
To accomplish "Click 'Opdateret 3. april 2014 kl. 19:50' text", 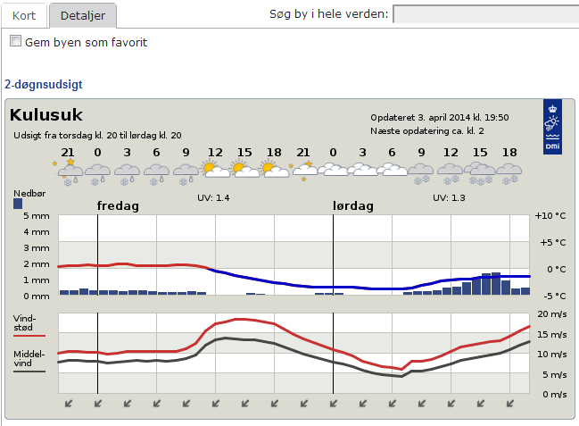I will 440,117.
